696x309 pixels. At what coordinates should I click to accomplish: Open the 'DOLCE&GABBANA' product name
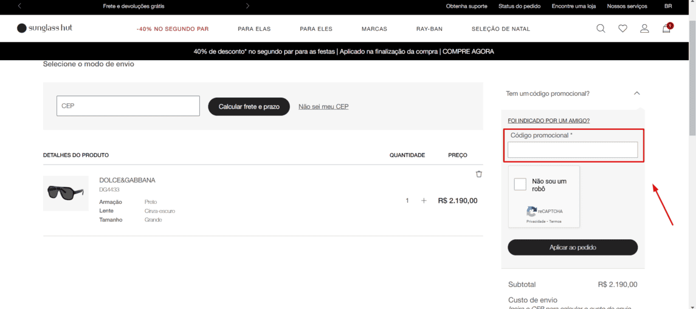pyautogui.click(x=128, y=180)
